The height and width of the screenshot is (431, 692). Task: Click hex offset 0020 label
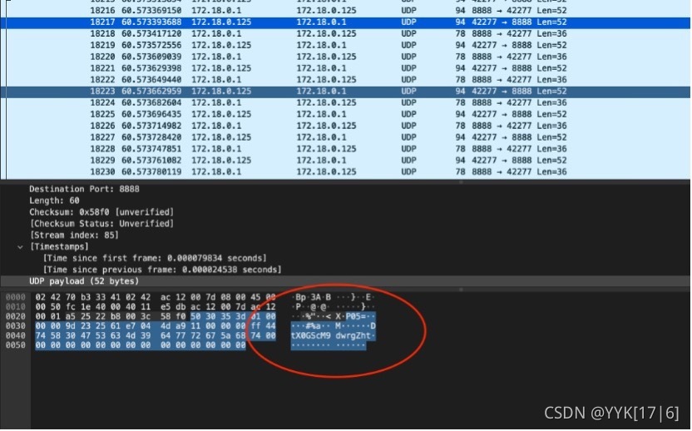16,317
